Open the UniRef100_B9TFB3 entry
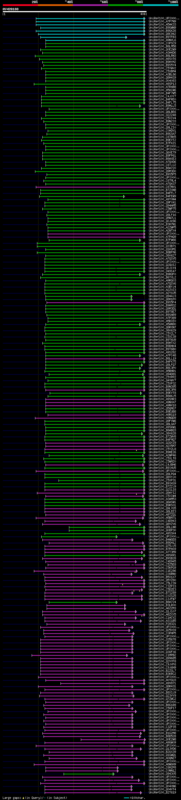 [162, 37]
